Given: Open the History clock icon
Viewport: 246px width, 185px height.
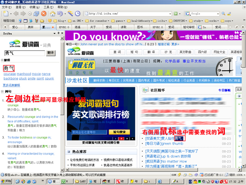Looking at the screenshot, I should coord(77,14).
